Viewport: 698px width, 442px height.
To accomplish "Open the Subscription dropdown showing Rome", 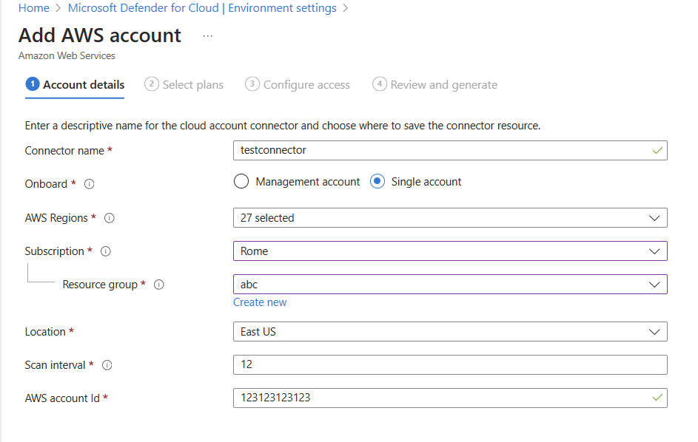I will (449, 251).
